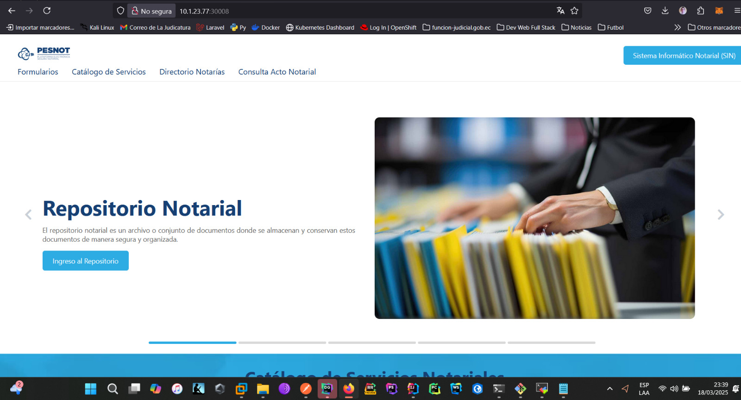Go to next carousel slide arrow

[x=720, y=214]
